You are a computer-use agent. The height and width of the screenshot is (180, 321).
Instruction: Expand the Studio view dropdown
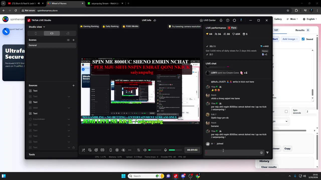coord(37,27)
